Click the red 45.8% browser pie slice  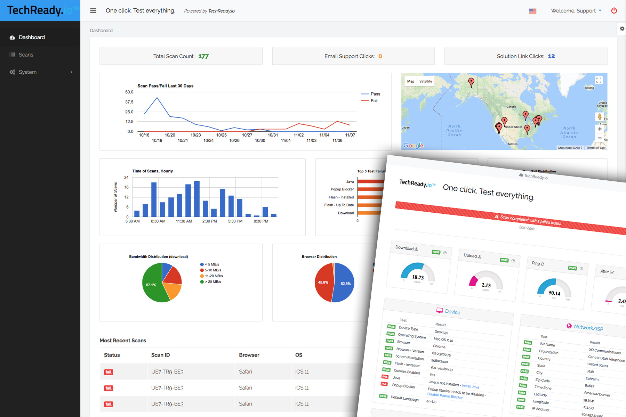(x=324, y=282)
